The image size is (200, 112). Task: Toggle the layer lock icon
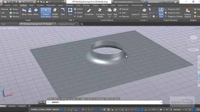tap(44, 2)
